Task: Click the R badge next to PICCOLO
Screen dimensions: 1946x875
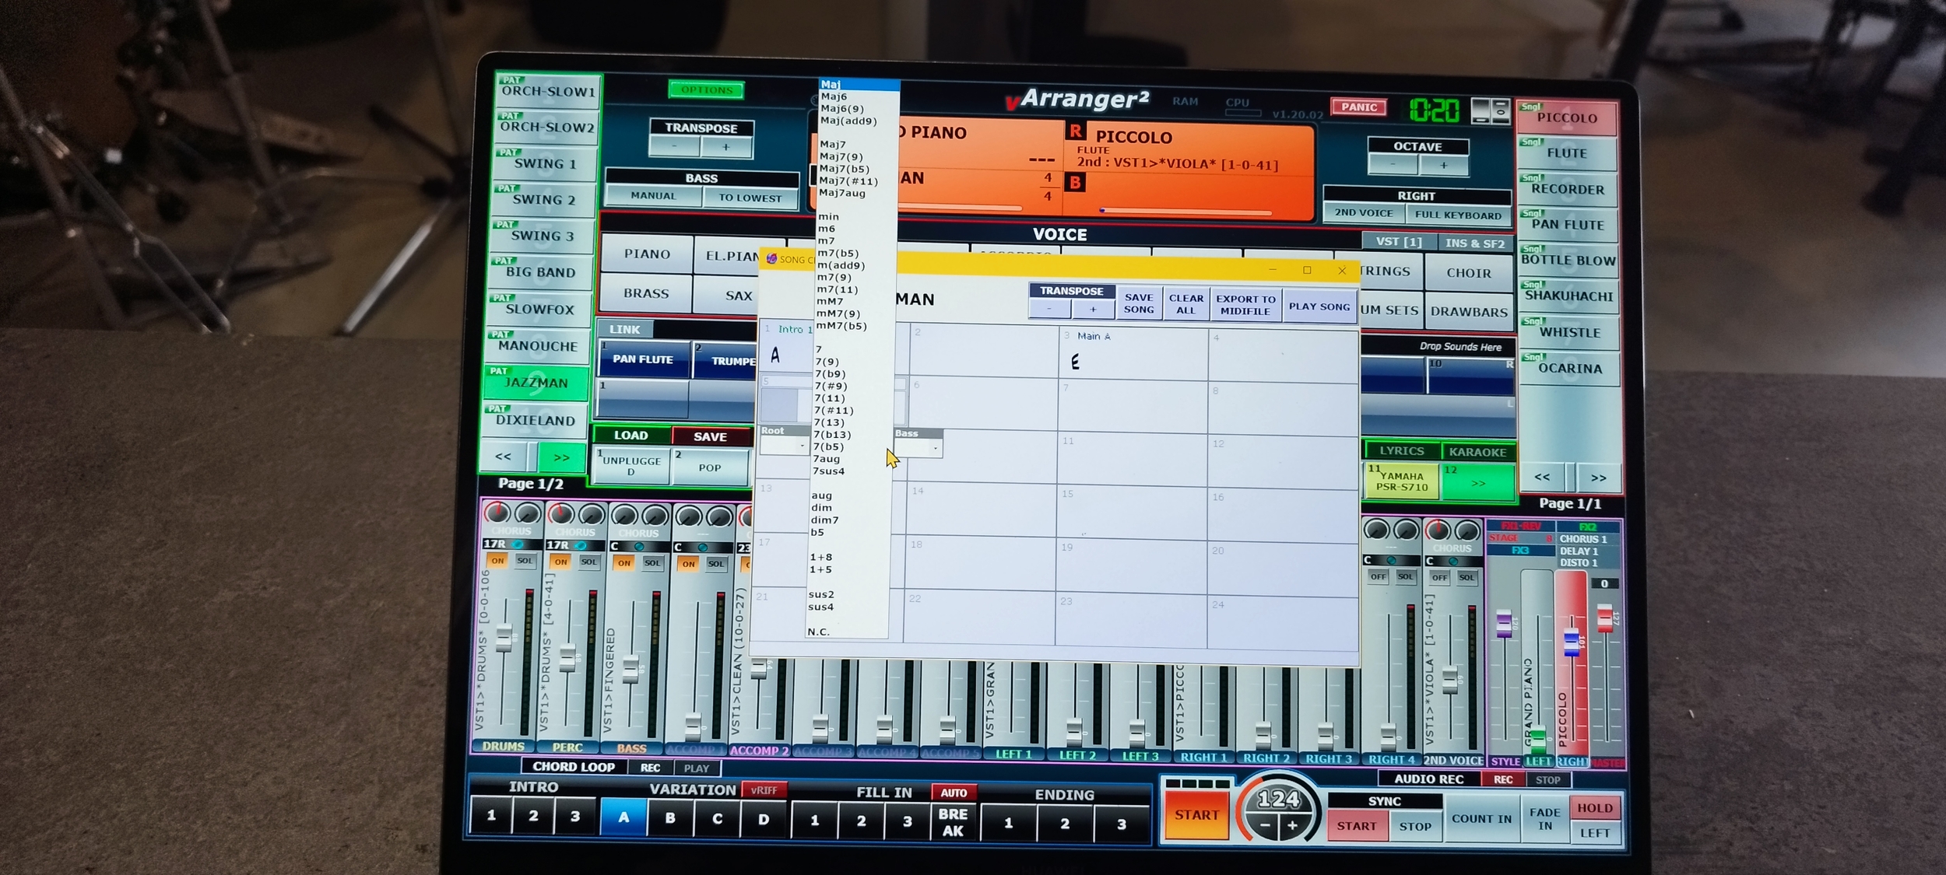Action: tap(1076, 131)
